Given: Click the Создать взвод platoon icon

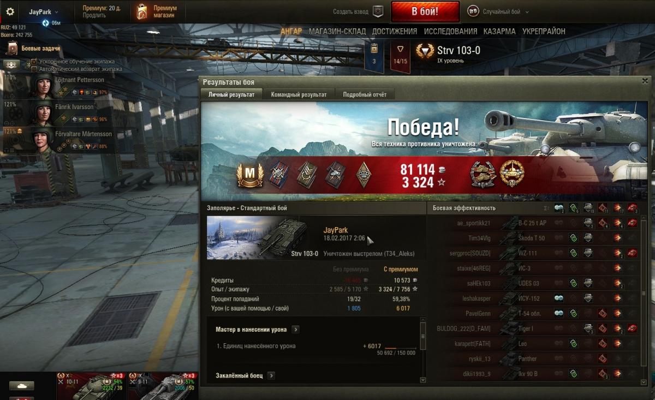Looking at the screenshot, I should pos(378,11).
